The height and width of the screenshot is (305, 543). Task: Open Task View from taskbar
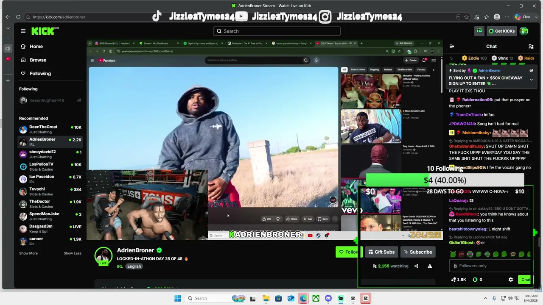(x=253, y=298)
